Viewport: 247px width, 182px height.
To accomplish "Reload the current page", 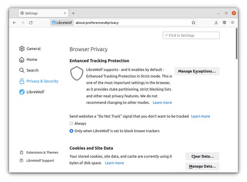I will 31,23.
